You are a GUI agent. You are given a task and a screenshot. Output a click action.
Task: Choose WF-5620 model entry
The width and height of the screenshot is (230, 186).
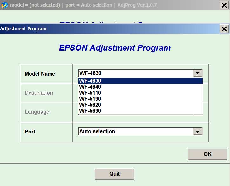140,105
